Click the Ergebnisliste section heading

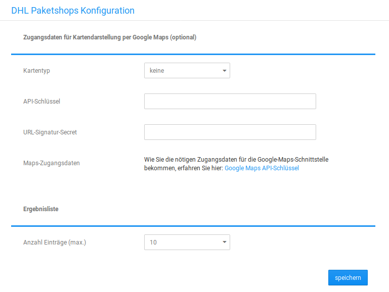click(x=41, y=209)
